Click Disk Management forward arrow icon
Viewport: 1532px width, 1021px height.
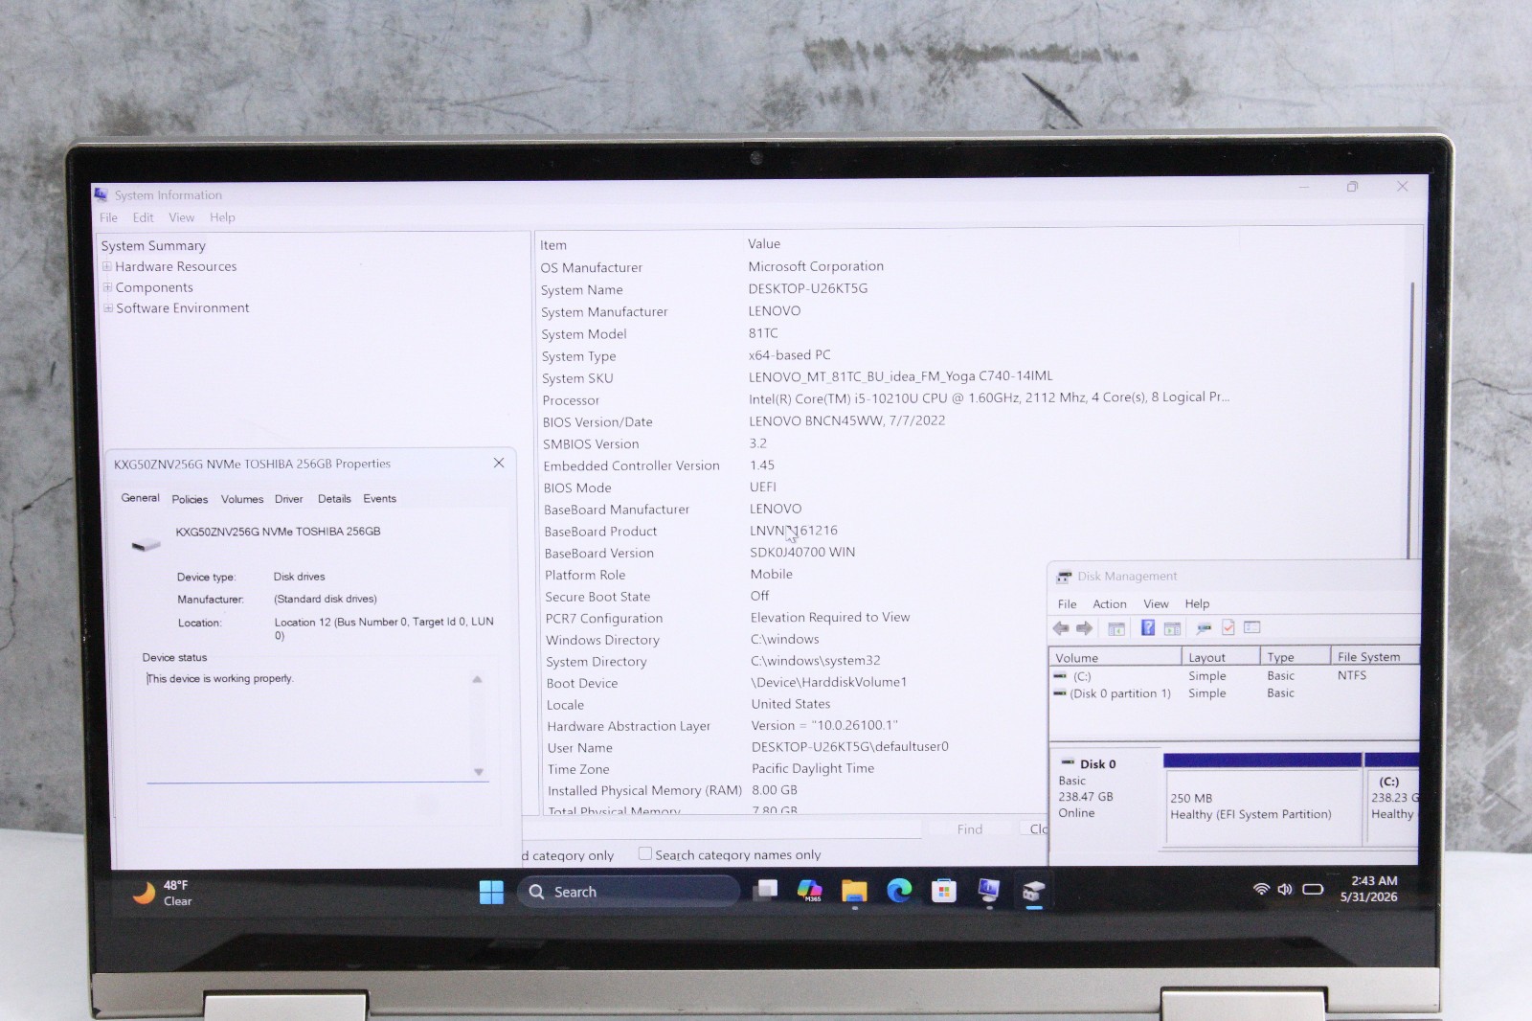tap(1084, 628)
